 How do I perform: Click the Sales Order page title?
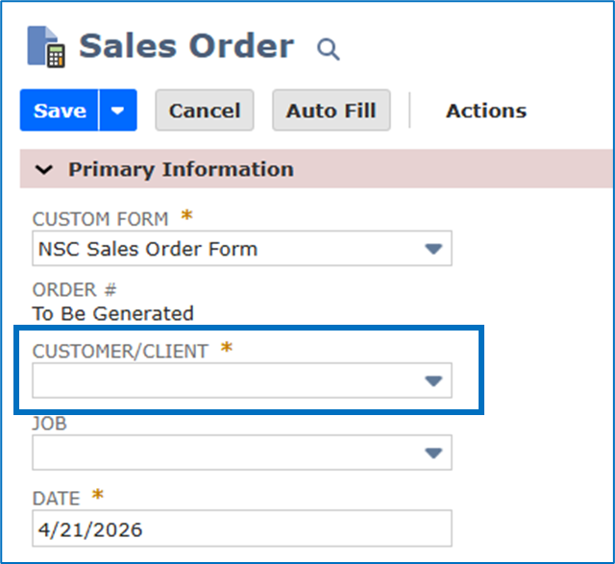click(186, 46)
